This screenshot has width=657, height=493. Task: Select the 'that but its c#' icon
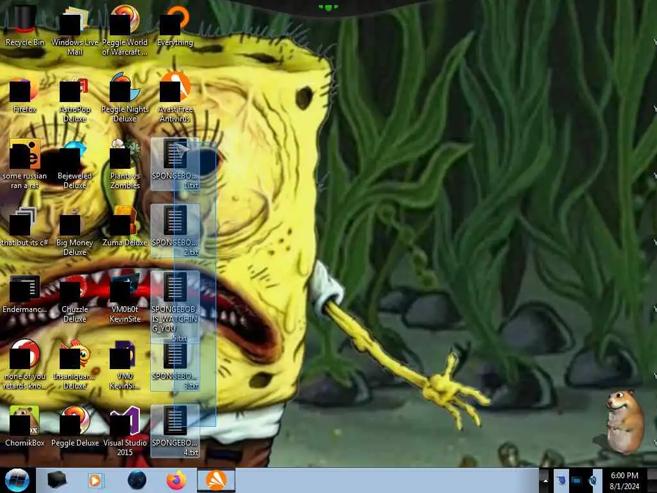click(25, 227)
